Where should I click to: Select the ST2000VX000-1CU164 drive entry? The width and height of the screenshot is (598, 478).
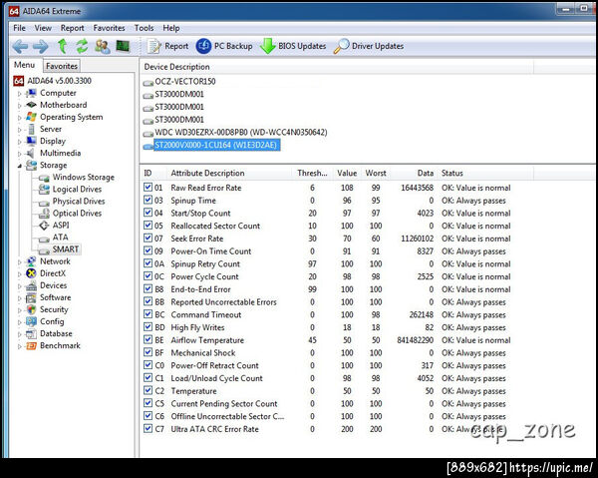point(216,145)
